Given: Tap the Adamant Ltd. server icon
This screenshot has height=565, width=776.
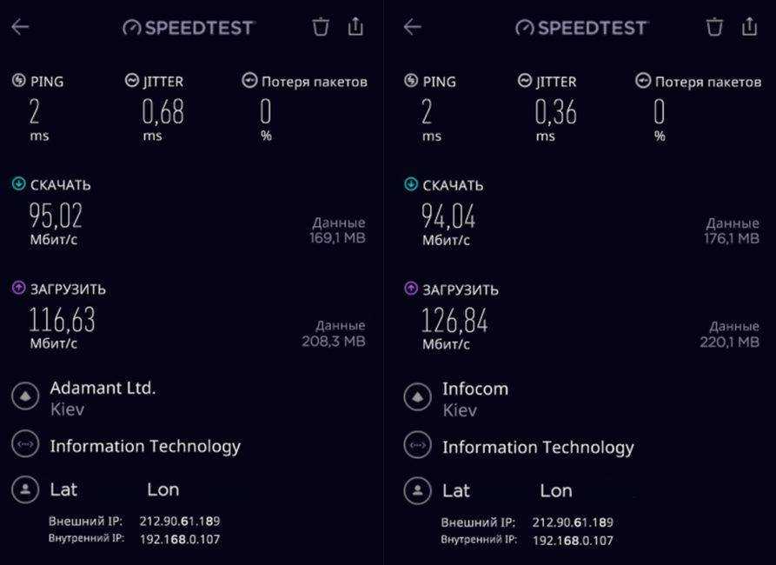Looking at the screenshot, I should [x=25, y=396].
